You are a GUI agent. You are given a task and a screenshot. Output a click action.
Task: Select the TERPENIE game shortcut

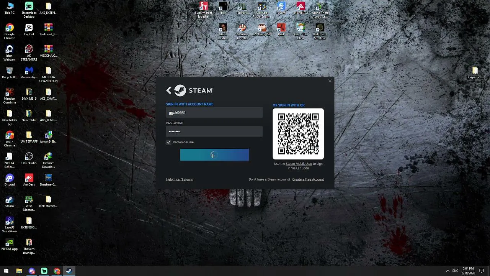[x=242, y=8]
